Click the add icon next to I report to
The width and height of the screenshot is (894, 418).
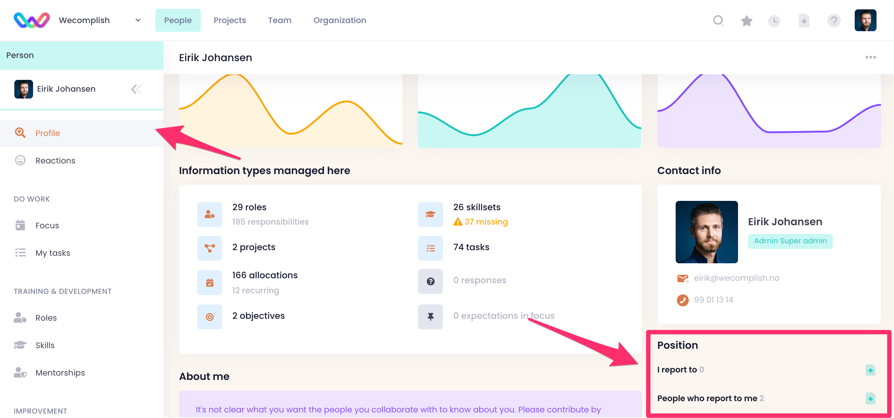[x=870, y=370]
